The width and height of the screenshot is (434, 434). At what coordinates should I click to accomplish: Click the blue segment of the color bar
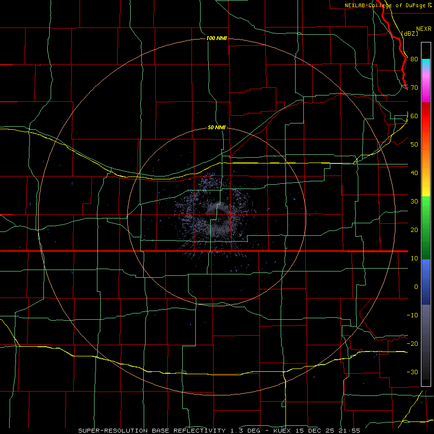tap(426, 282)
